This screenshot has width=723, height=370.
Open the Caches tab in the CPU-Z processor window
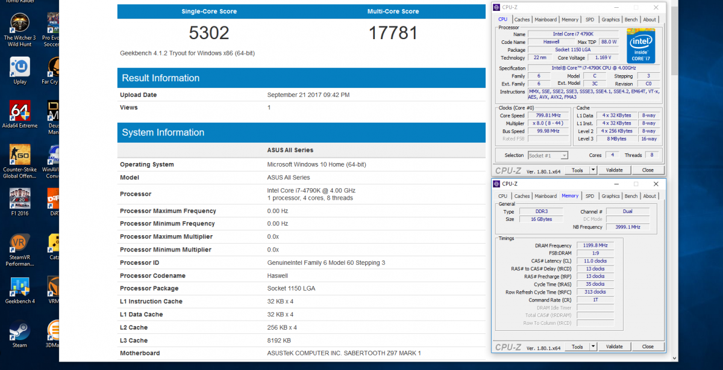coord(522,19)
